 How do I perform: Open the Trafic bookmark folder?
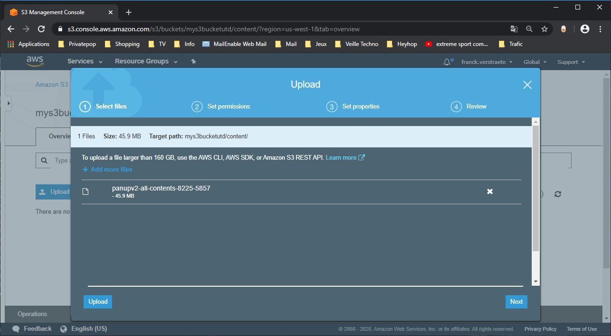pyautogui.click(x=510, y=44)
